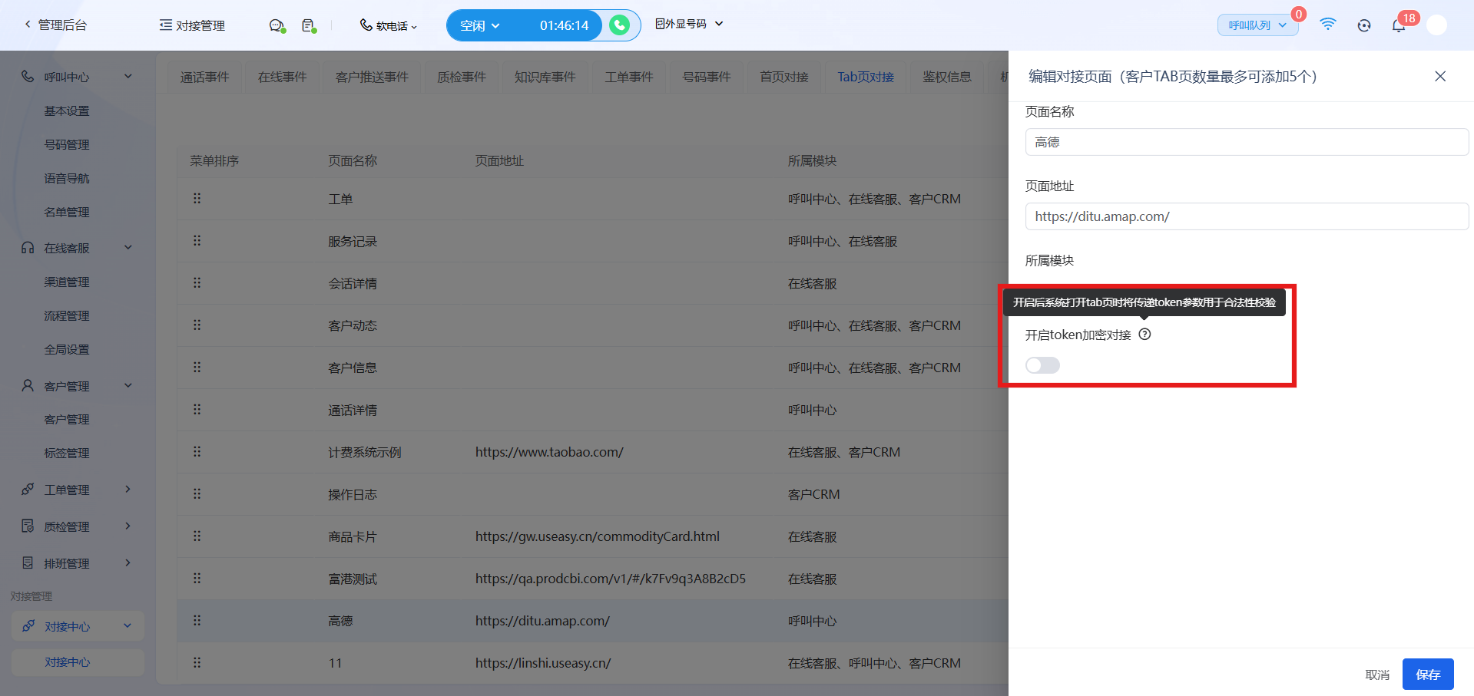Switch to the 在线事件 tab
This screenshot has width=1474, height=696.
coord(282,77)
